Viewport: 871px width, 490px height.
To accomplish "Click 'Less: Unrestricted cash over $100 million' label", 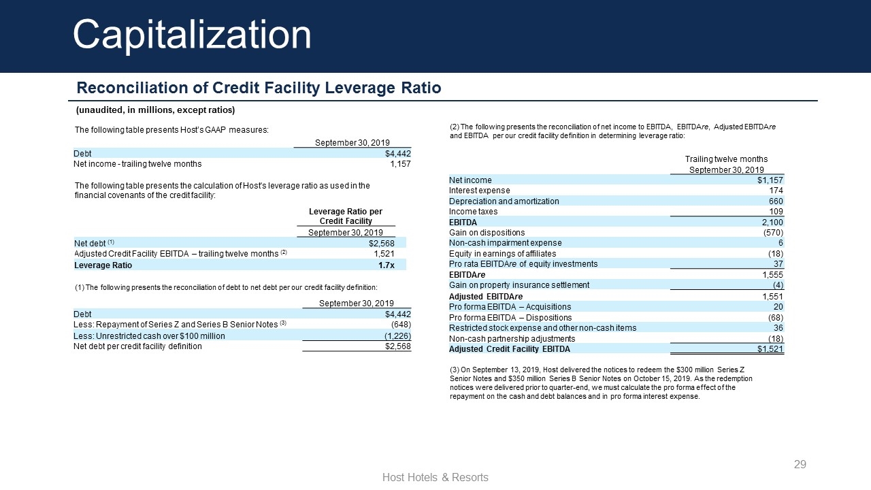I will tap(149, 336).
